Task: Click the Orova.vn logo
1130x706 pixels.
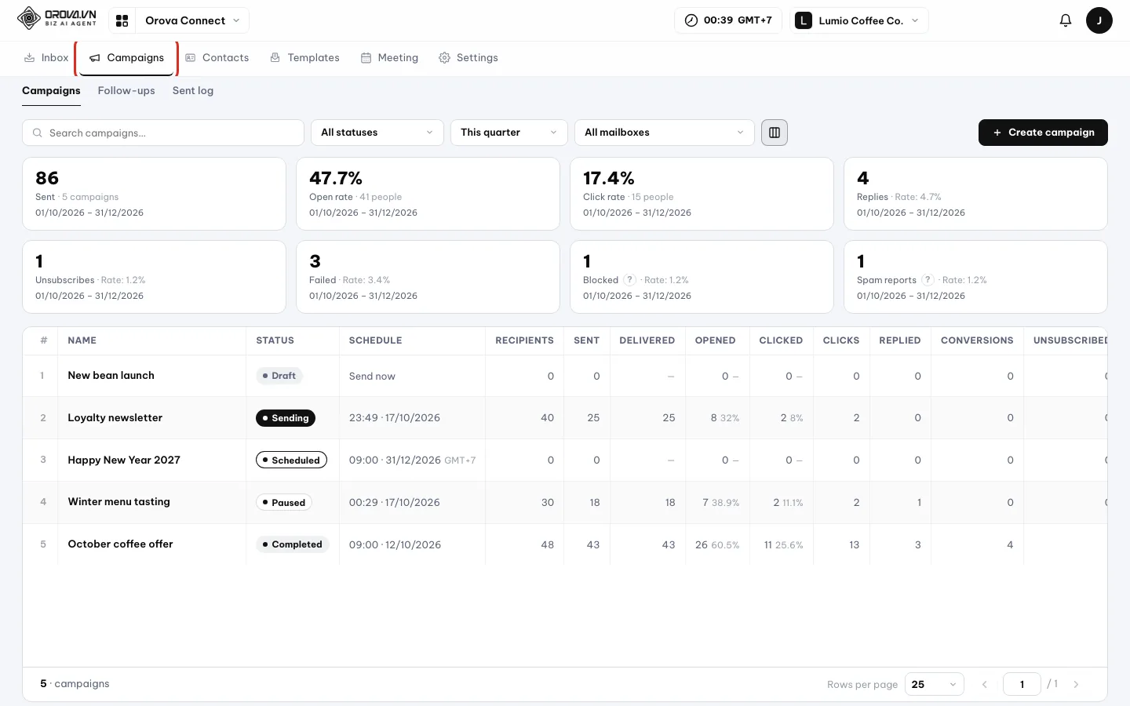Action: point(56,18)
